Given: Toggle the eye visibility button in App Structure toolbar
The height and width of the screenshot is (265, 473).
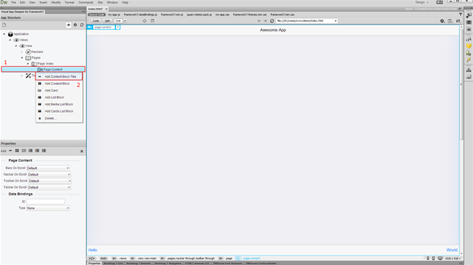Looking at the screenshot, I should [x=68, y=25].
